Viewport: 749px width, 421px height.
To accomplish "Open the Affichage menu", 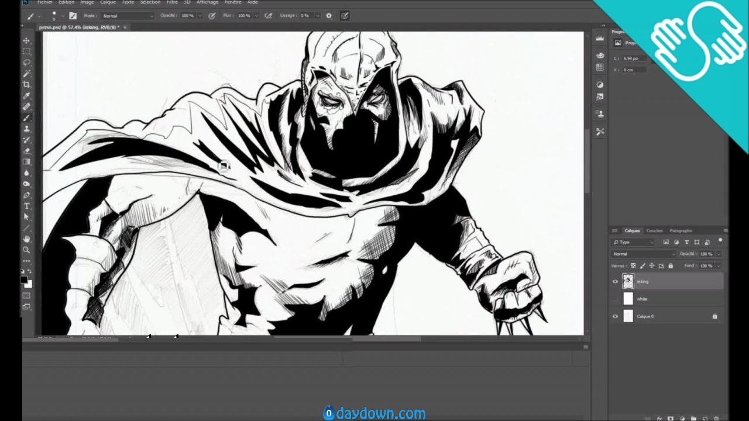I will [x=207, y=2].
